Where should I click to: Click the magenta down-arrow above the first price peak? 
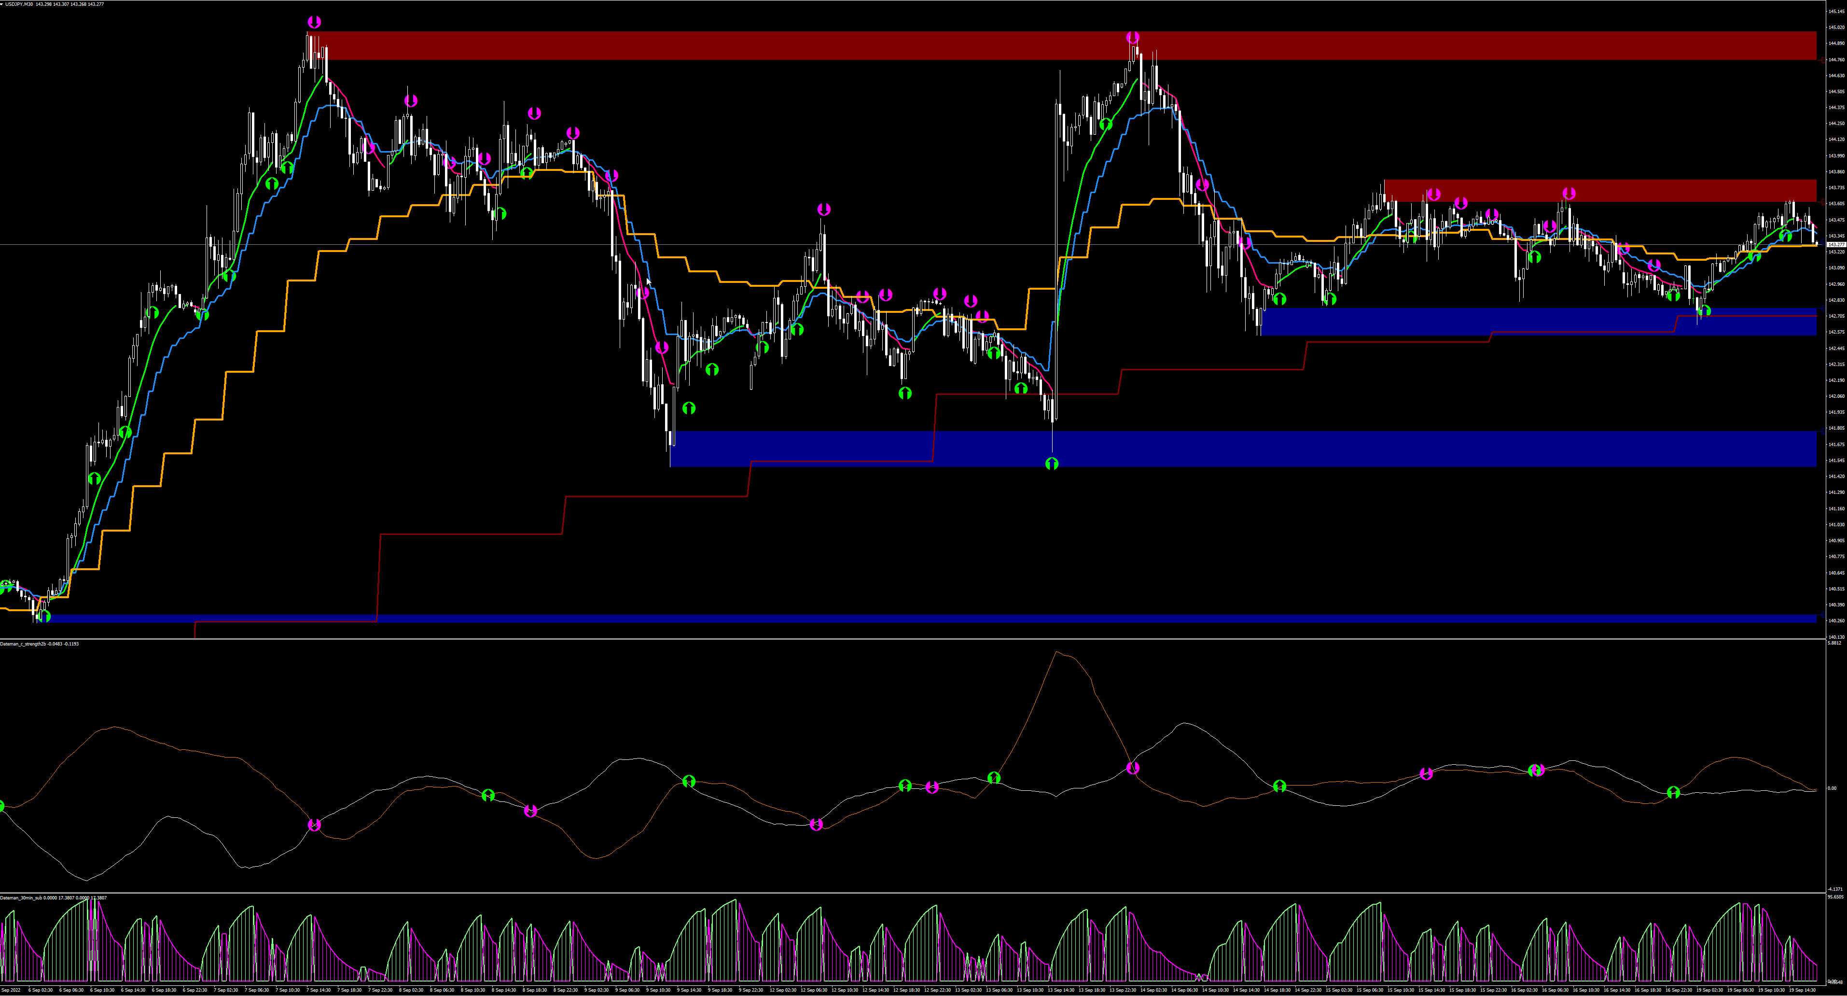(314, 22)
